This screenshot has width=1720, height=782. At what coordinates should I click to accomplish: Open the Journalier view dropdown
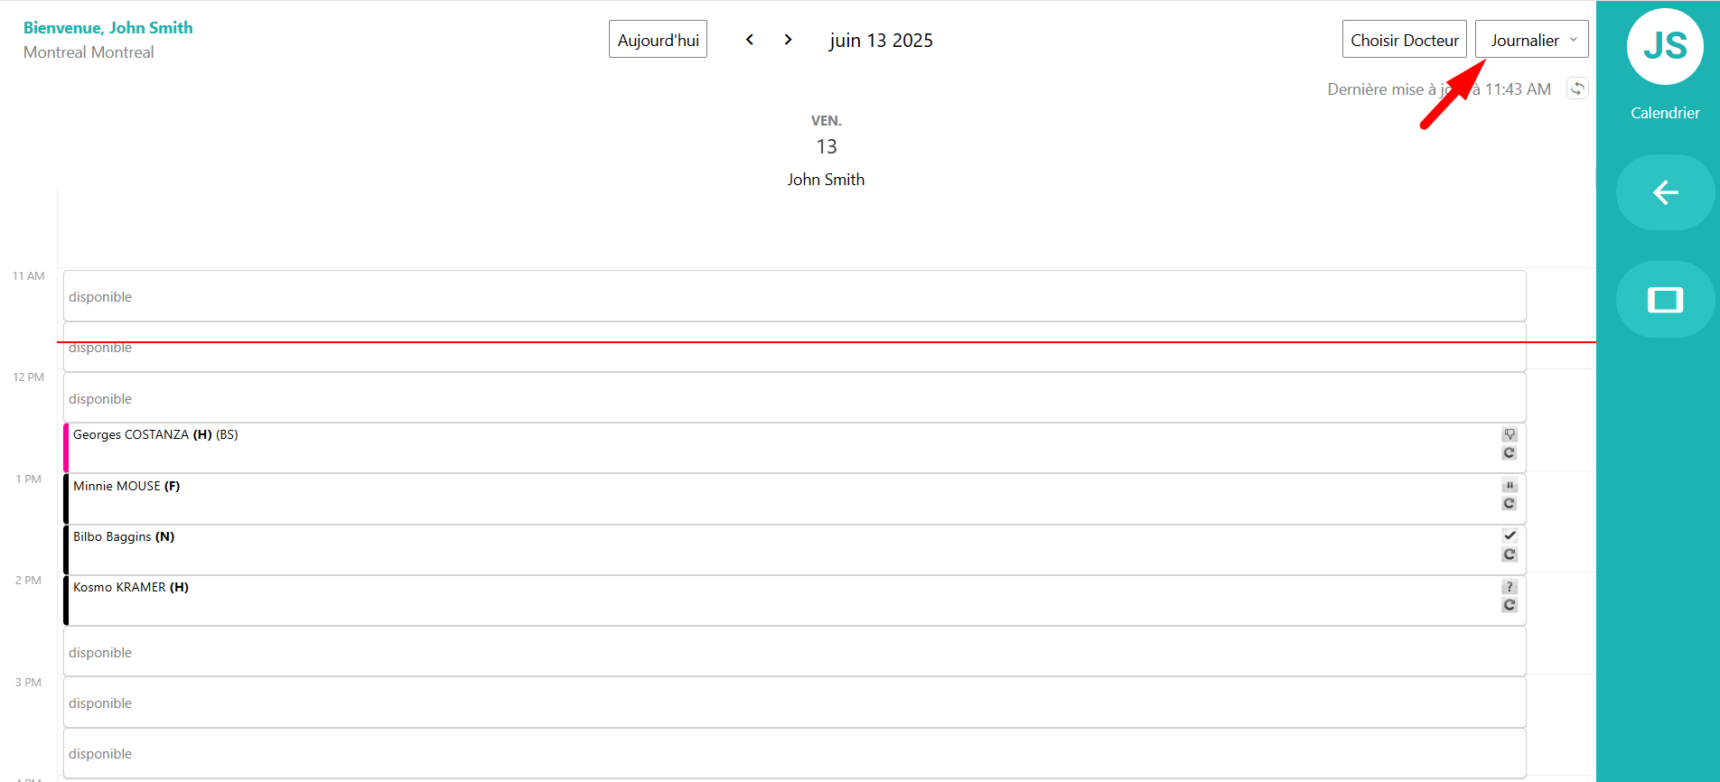point(1530,39)
